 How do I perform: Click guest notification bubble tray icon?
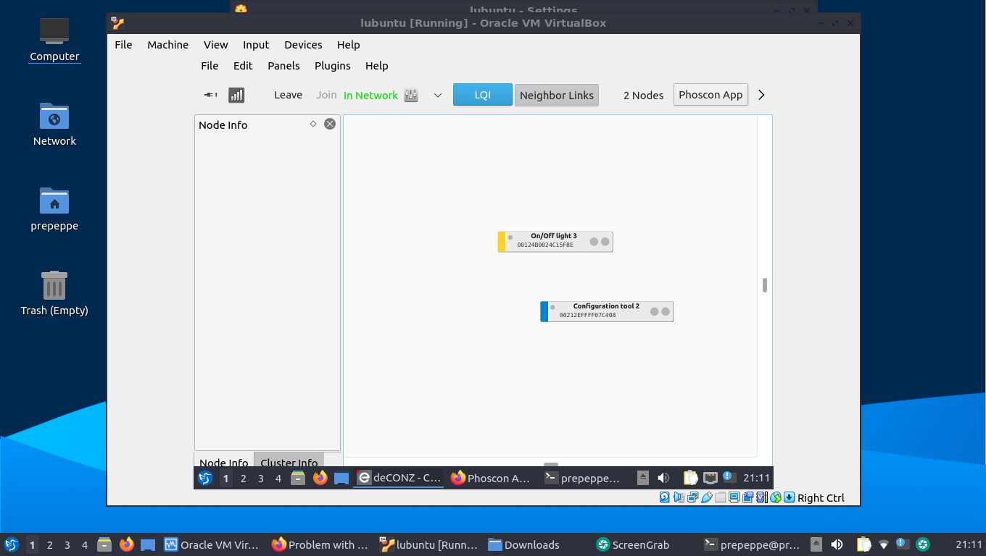[729, 478]
